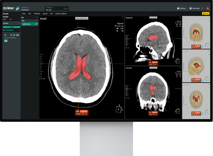This screenshot has height=156, width=213.
Task: Open the ICH menu
Action: (x=51, y=14)
